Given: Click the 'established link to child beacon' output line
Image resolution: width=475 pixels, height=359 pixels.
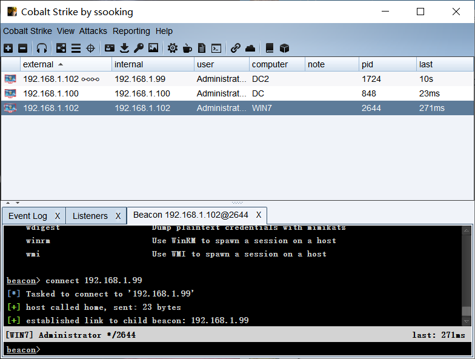Looking at the screenshot, I should click(x=128, y=320).
